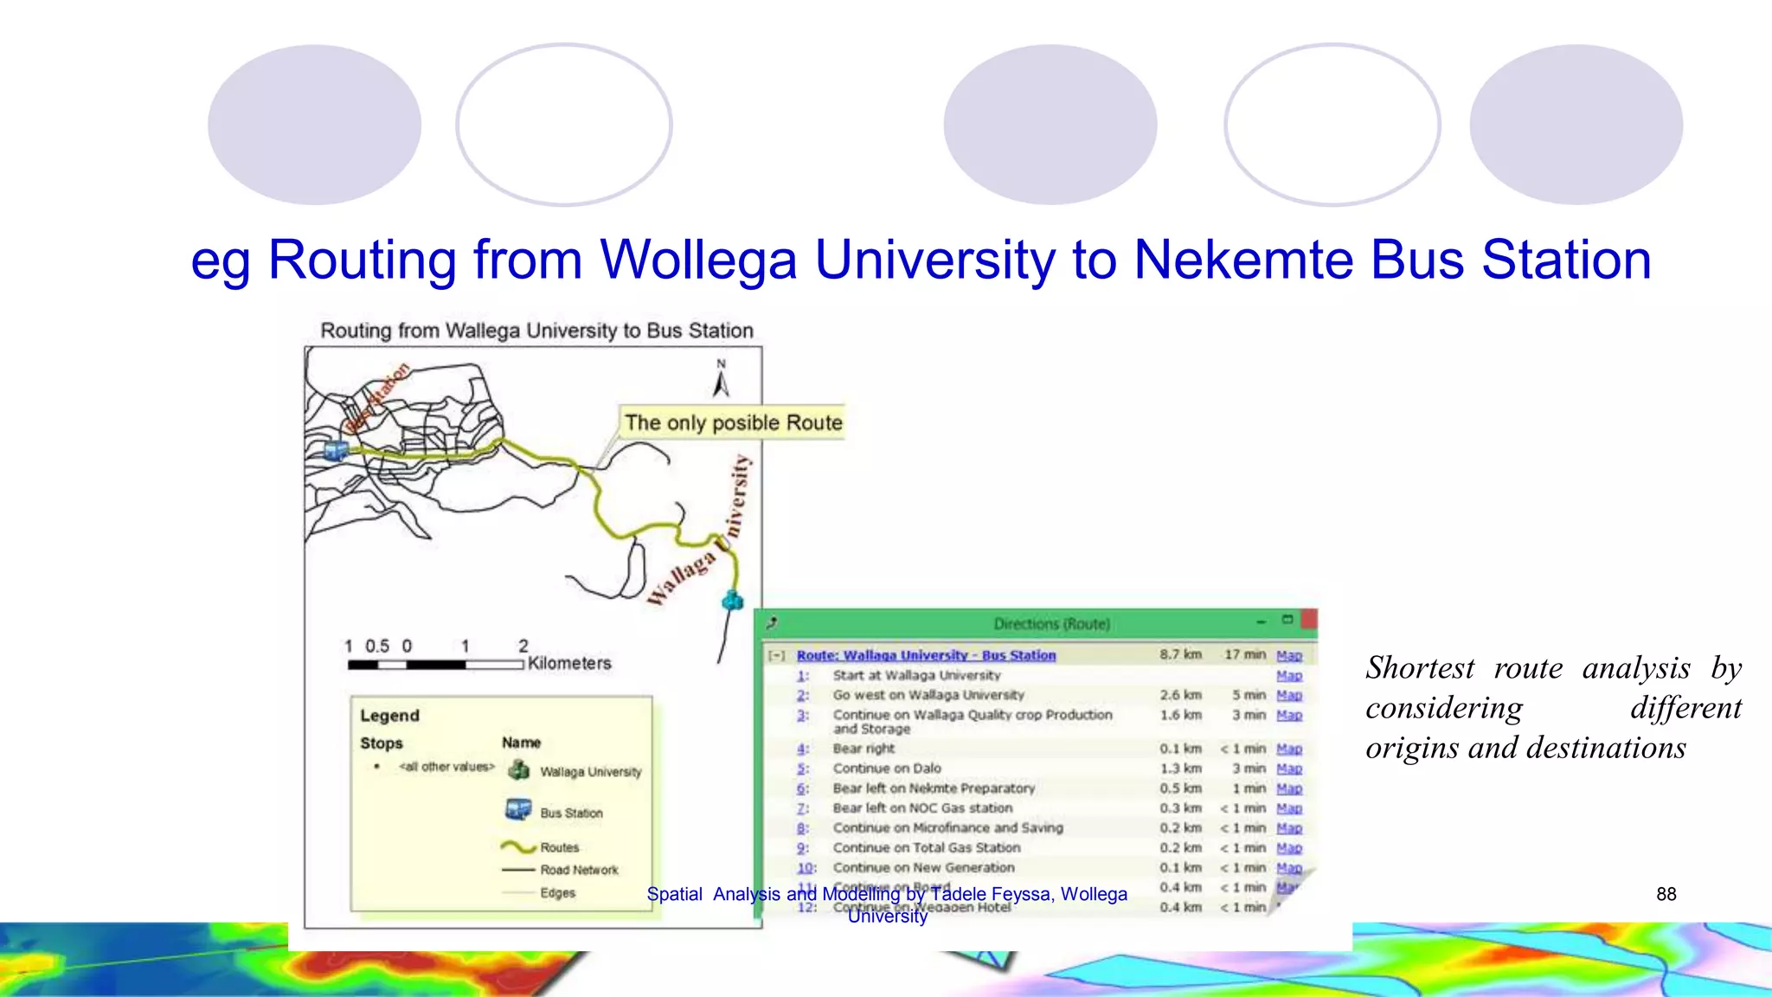The width and height of the screenshot is (1772, 997).
Task: Click the Map link for 'Continue on Microfinance and Saving'
Action: pos(1289,829)
